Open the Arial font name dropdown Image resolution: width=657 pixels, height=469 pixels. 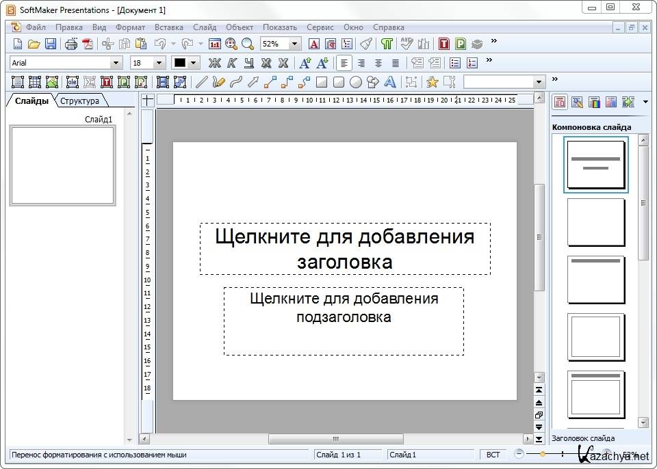point(116,63)
